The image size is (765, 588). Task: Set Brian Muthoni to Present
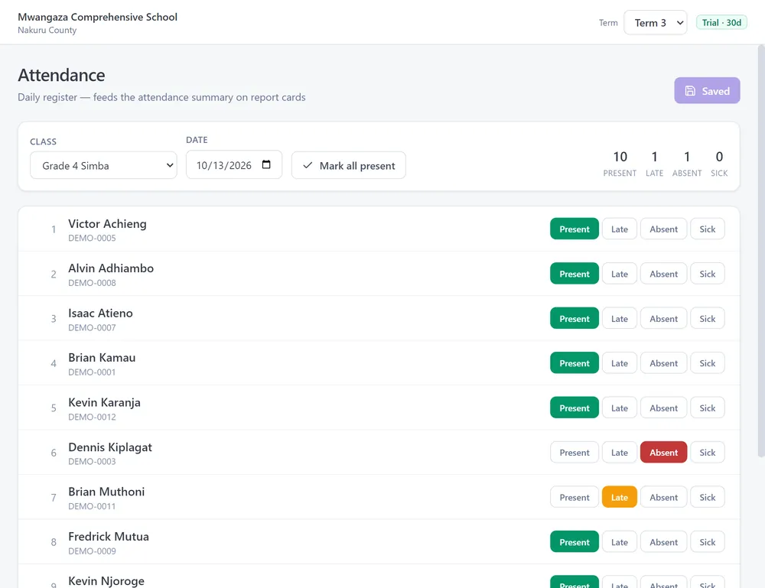575,497
